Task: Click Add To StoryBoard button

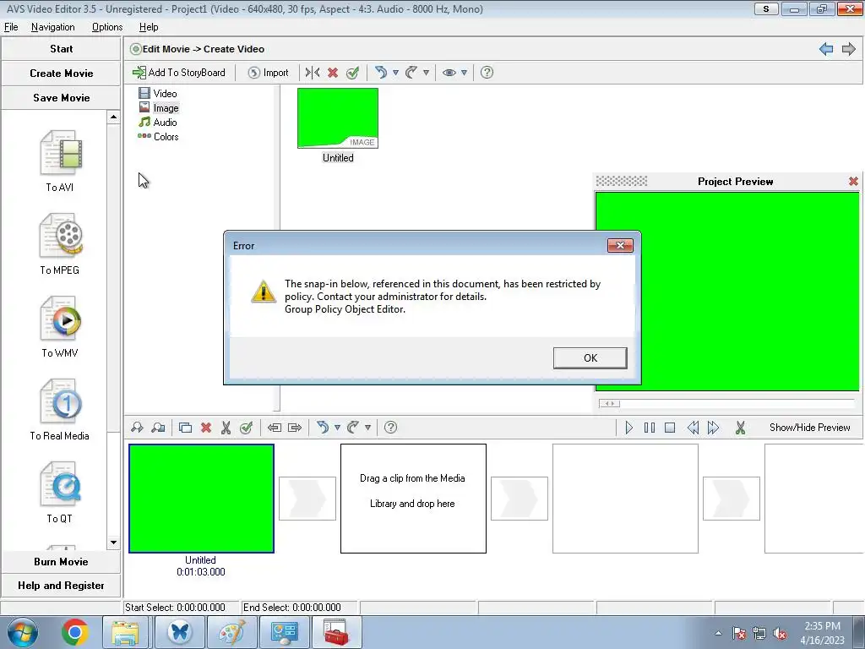Action: [179, 73]
